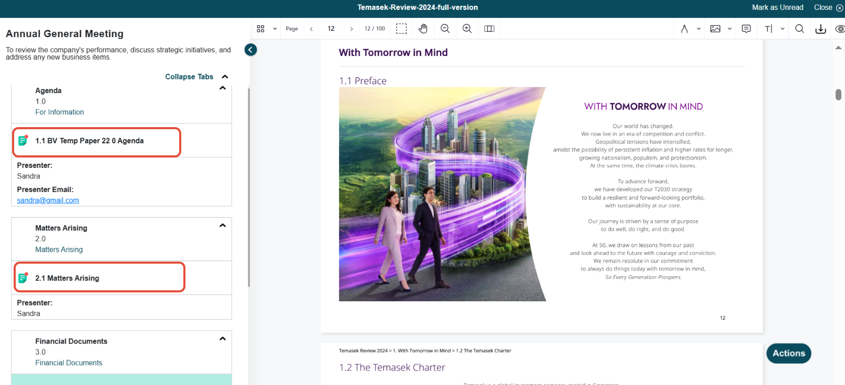Click the blue Financial Documents subtitle
845x385 pixels.
click(69, 363)
